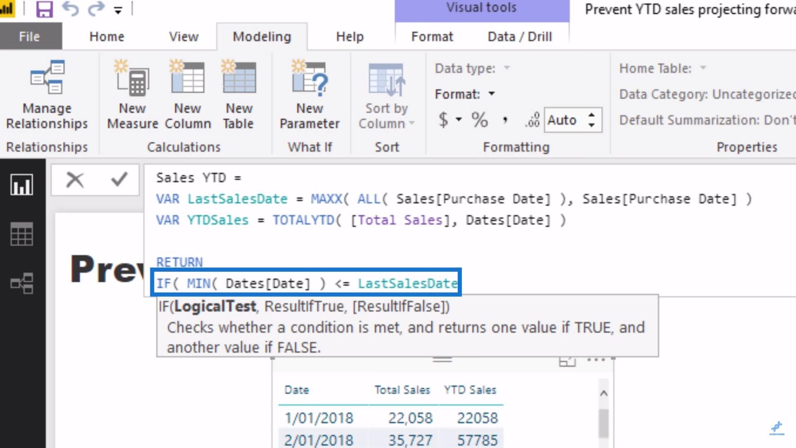Select the 2/01/2018 date cell
Image resolution: width=796 pixels, height=448 pixels.
point(319,440)
